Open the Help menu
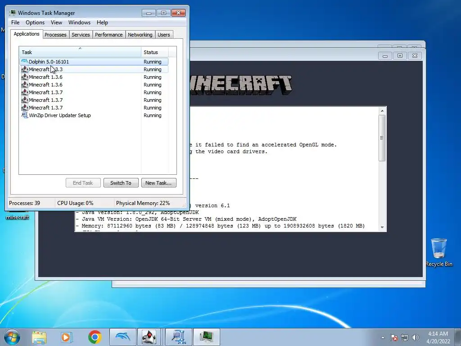 [x=102, y=23]
